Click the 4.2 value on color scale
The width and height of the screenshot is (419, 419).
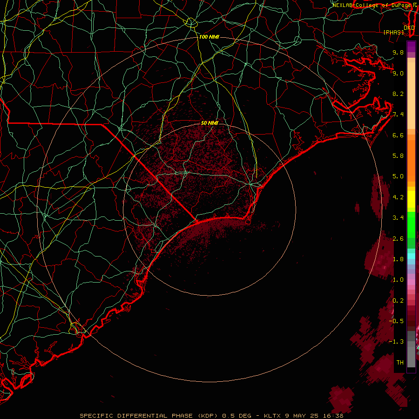click(x=398, y=197)
